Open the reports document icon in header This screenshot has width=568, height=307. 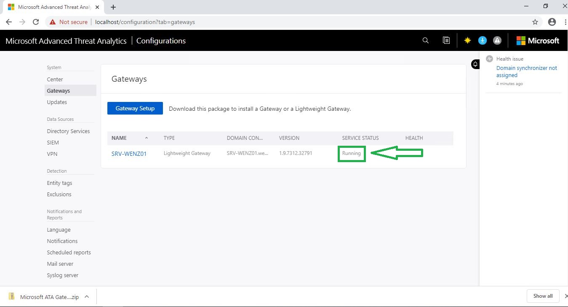(446, 40)
